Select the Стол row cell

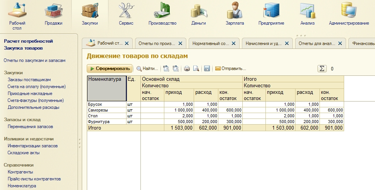[106, 116]
